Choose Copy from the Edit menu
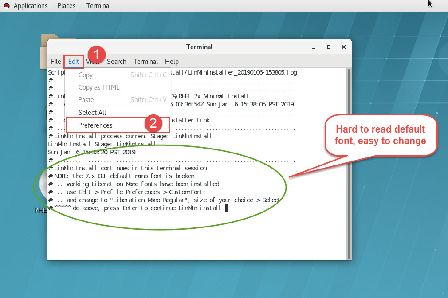Screen dimensions: 448x298 [x=86, y=75]
